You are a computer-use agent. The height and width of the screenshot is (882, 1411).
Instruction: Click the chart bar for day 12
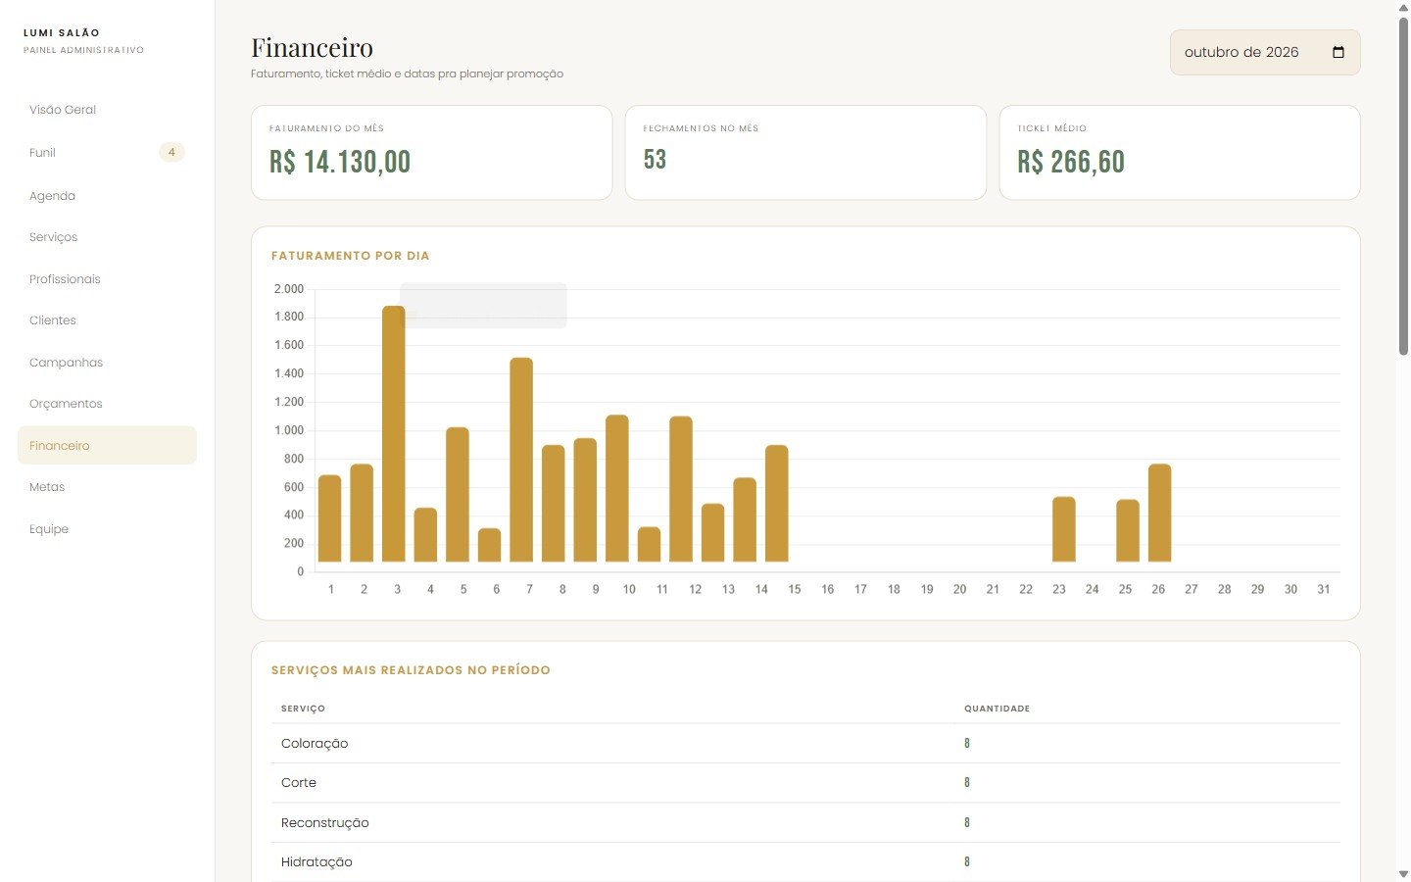click(681, 489)
